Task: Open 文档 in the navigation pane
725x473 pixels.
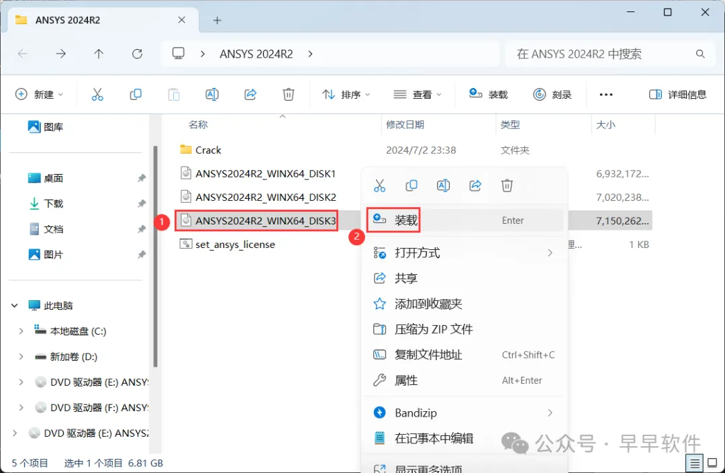Action: 46,229
